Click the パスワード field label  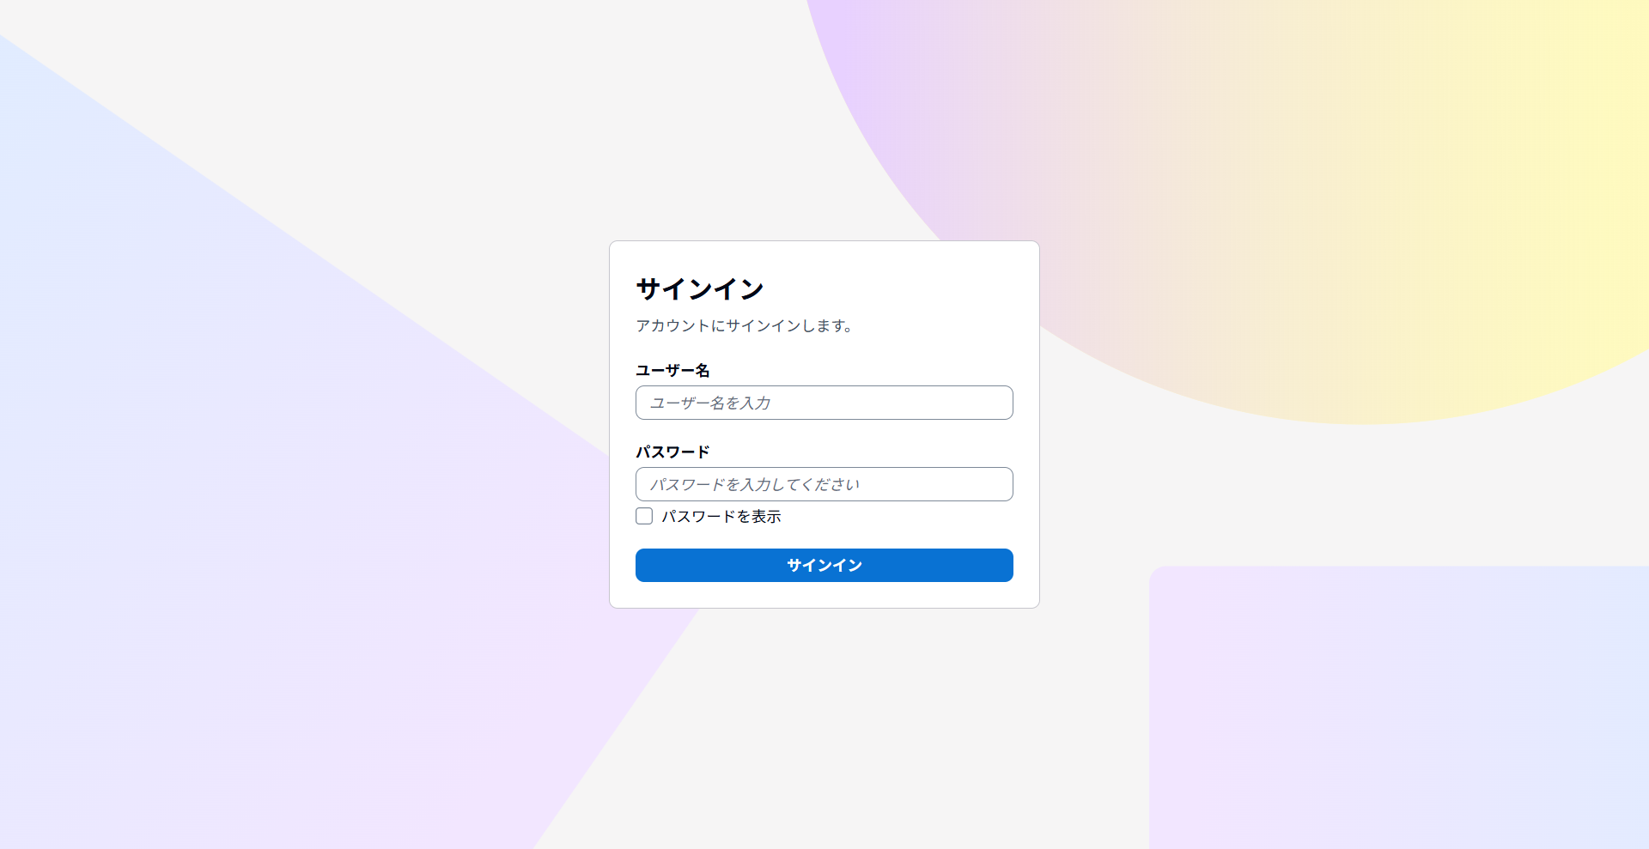coord(672,452)
